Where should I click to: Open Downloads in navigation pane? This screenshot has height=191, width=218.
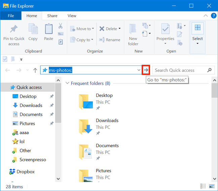click(x=31, y=105)
